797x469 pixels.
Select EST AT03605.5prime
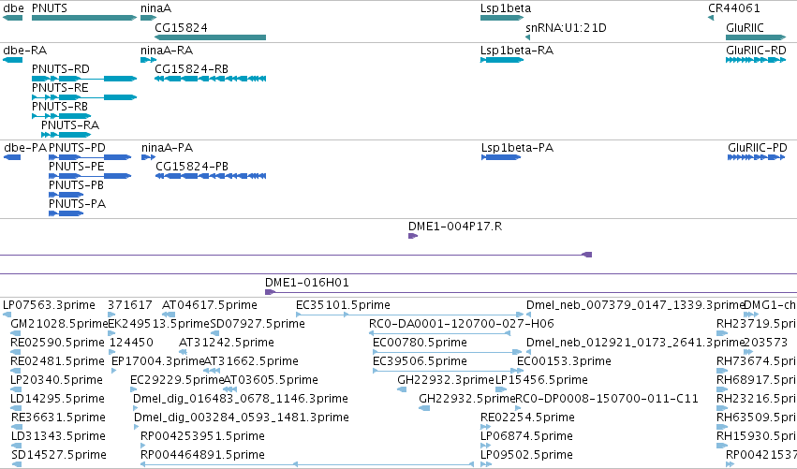(x=271, y=380)
